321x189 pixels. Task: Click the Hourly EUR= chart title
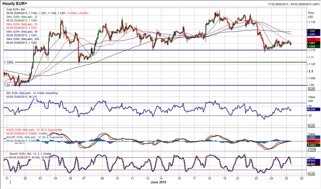[15, 4]
